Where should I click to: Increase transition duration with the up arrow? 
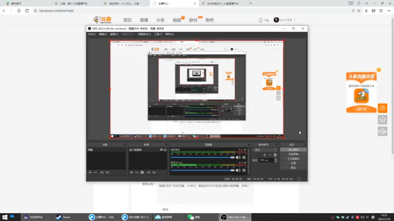(276, 159)
